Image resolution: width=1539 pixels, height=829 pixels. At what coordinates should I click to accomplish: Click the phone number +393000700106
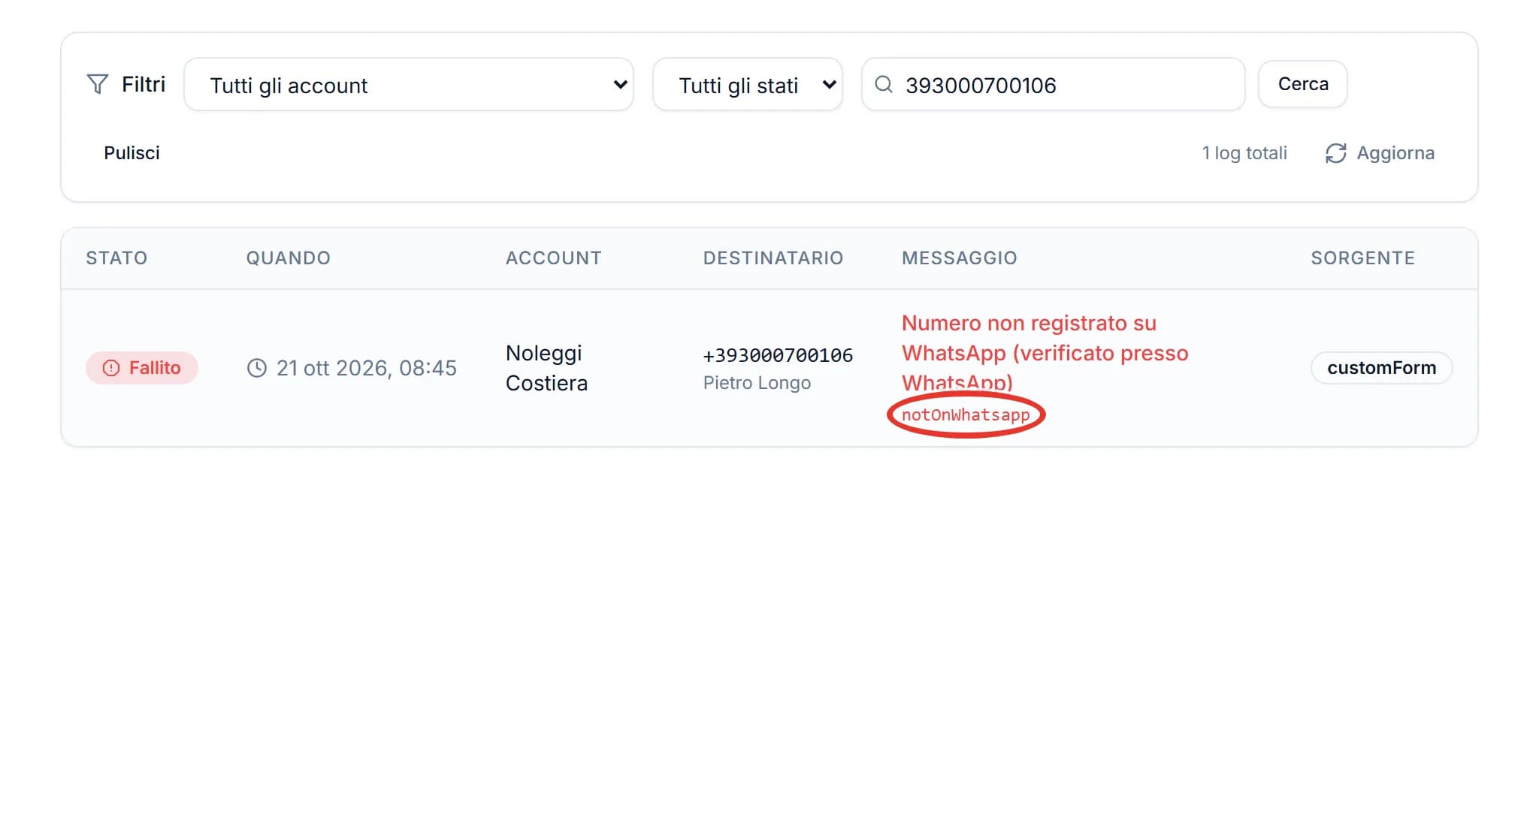[778, 355]
